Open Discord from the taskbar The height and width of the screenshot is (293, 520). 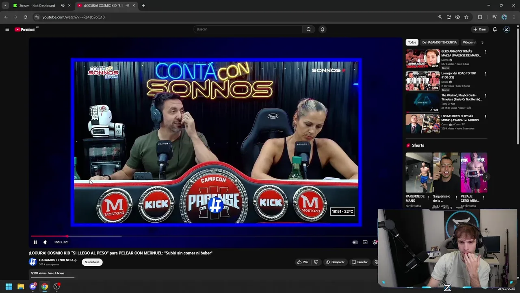pyautogui.click(x=33, y=286)
